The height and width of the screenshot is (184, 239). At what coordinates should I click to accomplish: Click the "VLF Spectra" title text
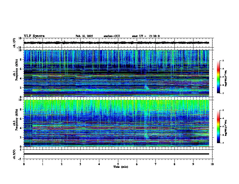click(34, 36)
